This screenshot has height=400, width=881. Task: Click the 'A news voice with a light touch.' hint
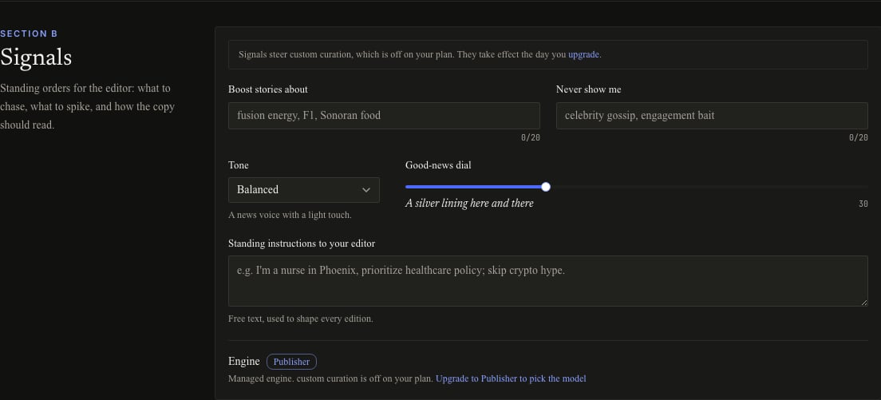pyautogui.click(x=290, y=215)
